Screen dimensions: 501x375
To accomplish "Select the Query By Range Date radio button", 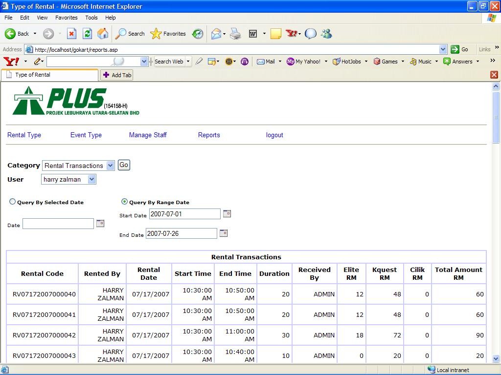I will [124, 201].
